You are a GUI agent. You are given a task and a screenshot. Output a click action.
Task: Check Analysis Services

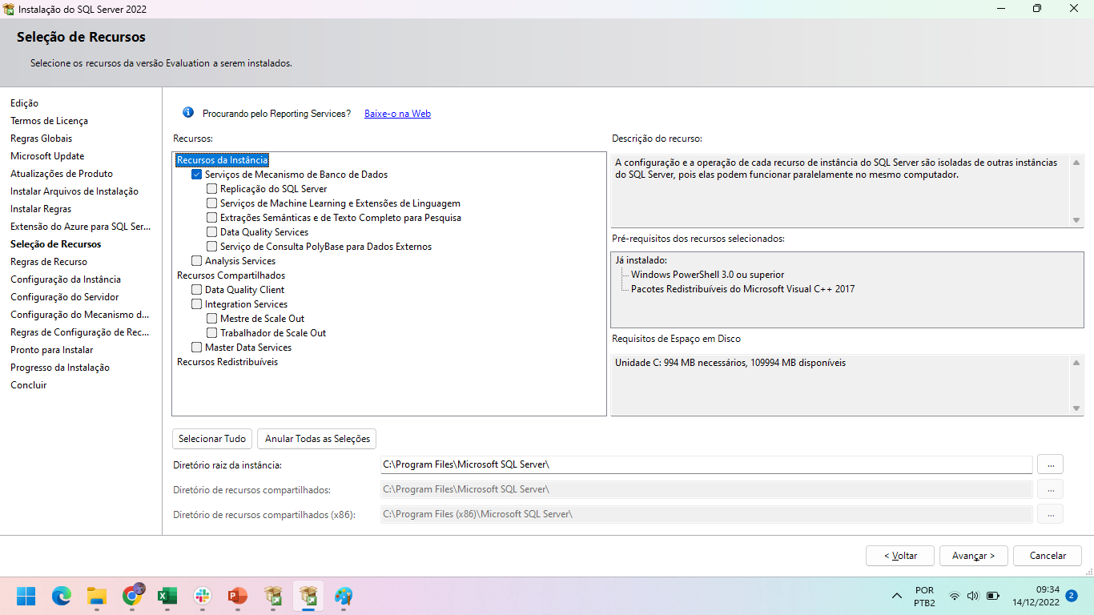[x=196, y=261]
